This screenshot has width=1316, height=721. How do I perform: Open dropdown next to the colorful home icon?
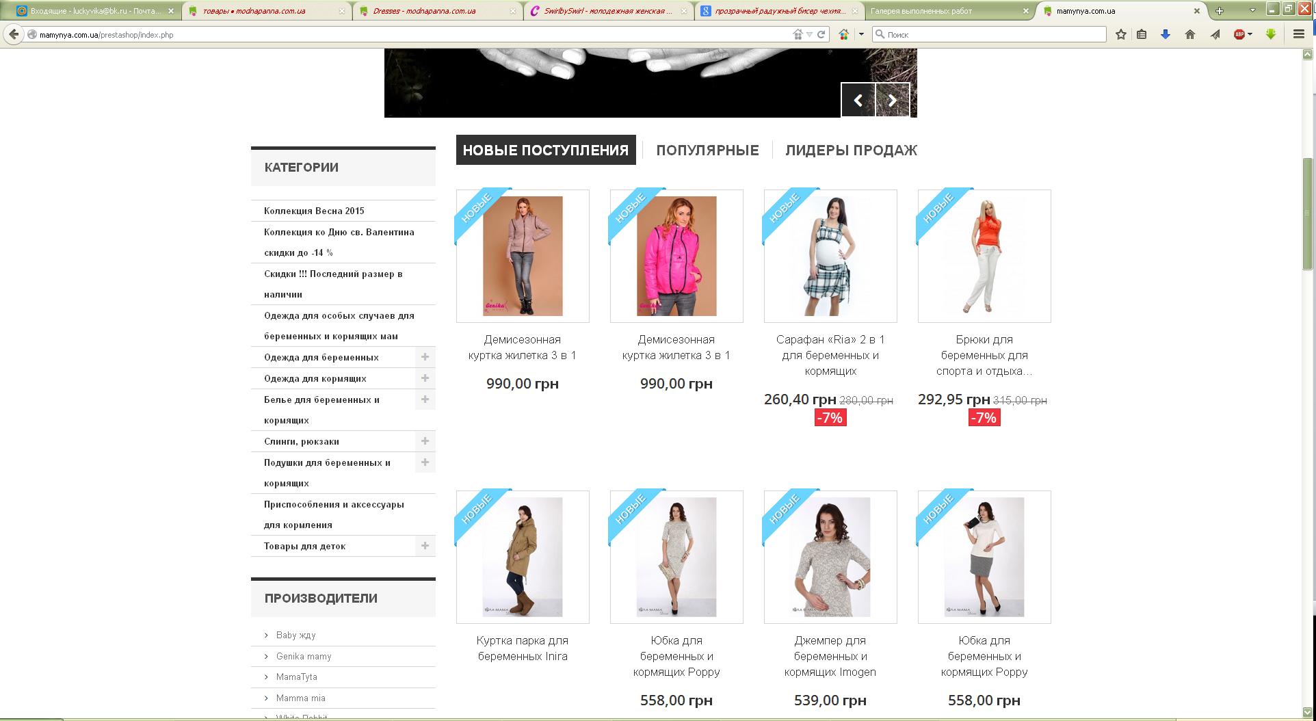click(861, 34)
